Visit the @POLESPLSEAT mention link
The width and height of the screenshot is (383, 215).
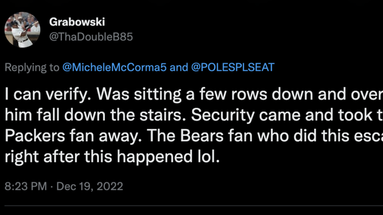233,67
